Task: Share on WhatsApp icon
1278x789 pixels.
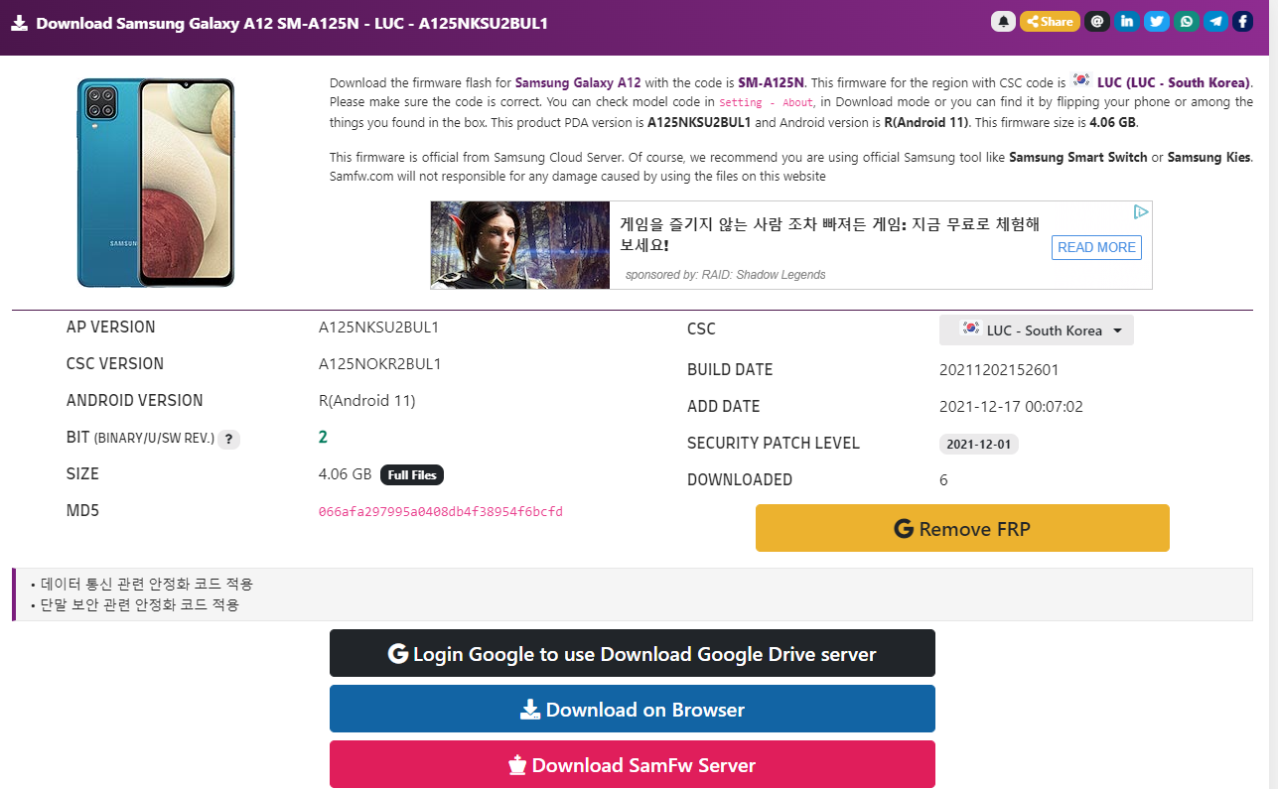Action: click(1186, 21)
